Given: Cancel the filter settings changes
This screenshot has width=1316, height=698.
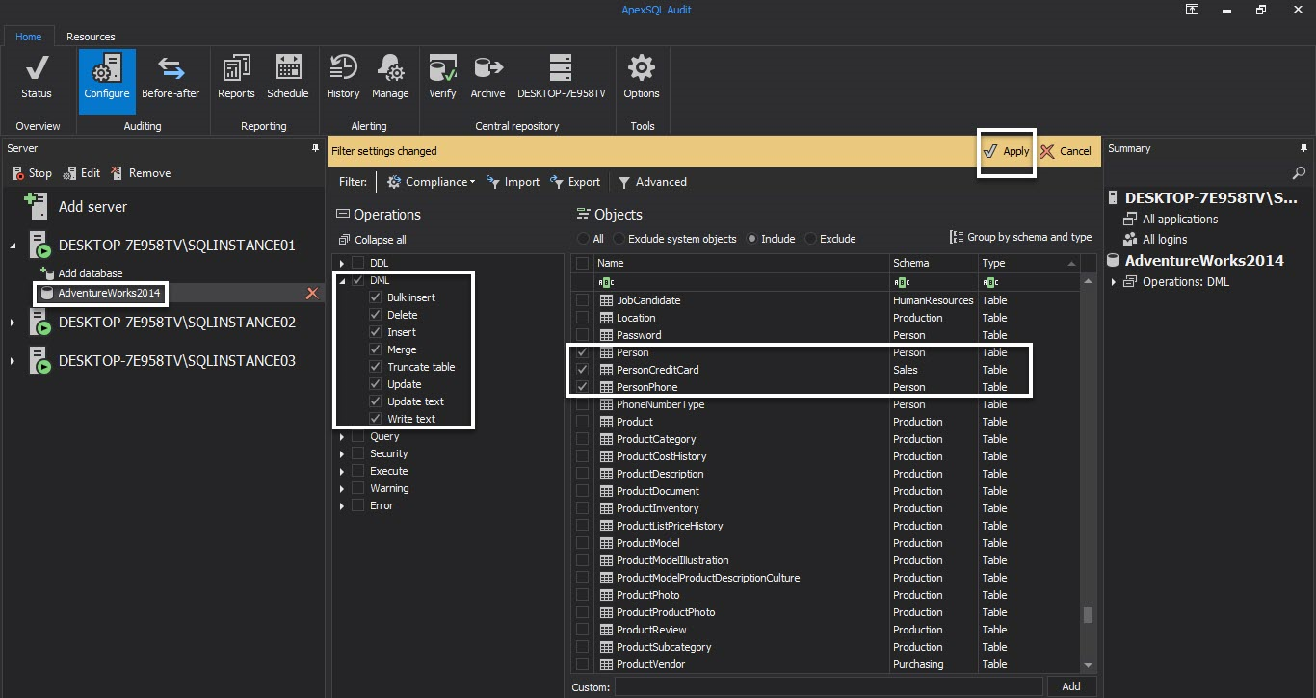Looking at the screenshot, I should click(x=1066, y=151).
